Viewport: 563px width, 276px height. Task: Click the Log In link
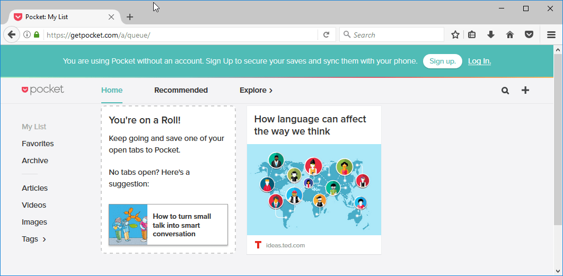pyautogui.click(x=479, y=61)
